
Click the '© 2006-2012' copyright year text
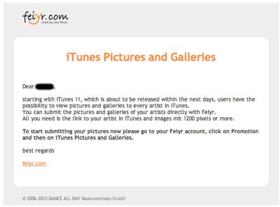(x=35, y=199)
